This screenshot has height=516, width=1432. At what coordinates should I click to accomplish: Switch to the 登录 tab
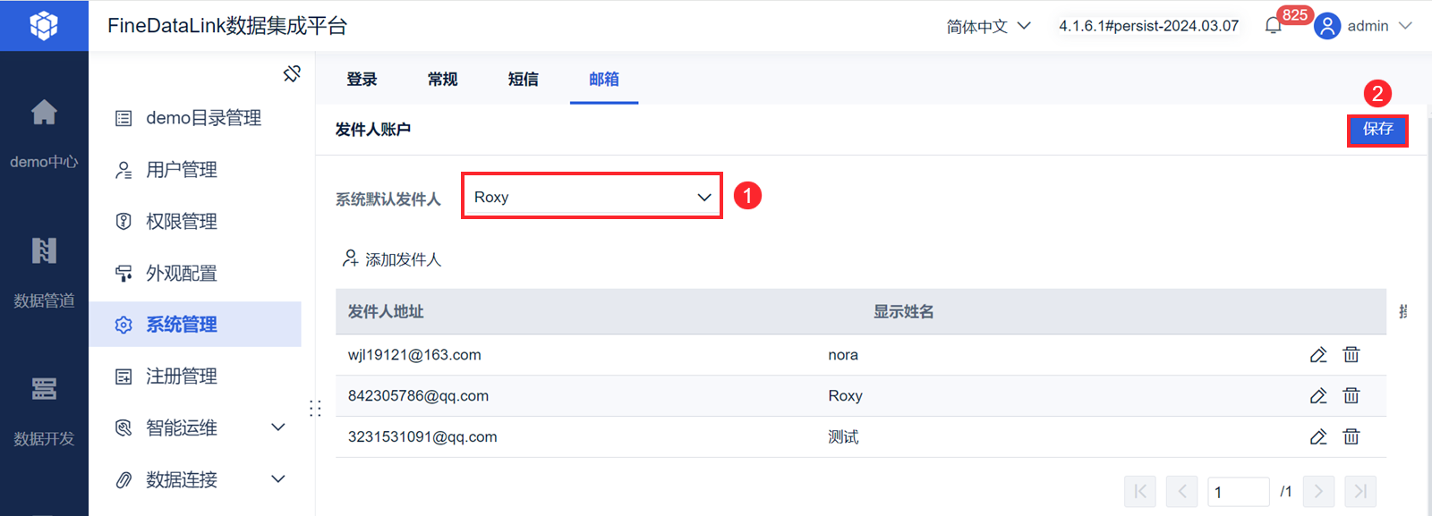click(362, 80)
